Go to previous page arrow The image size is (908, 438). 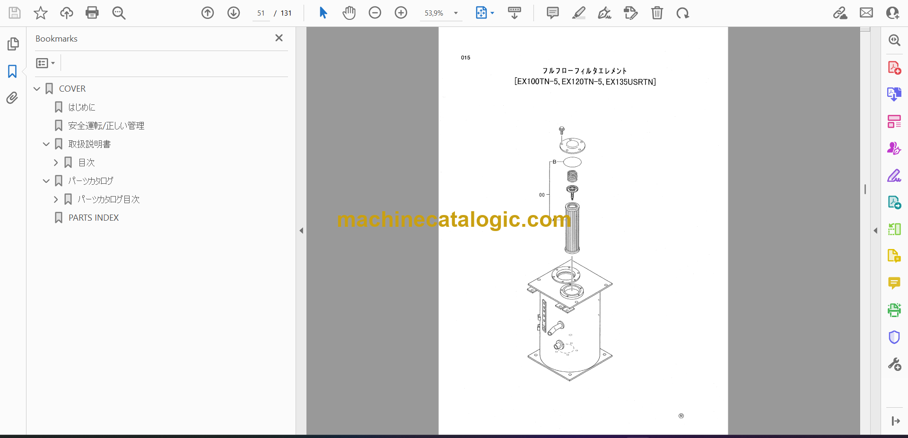[208, 13]
